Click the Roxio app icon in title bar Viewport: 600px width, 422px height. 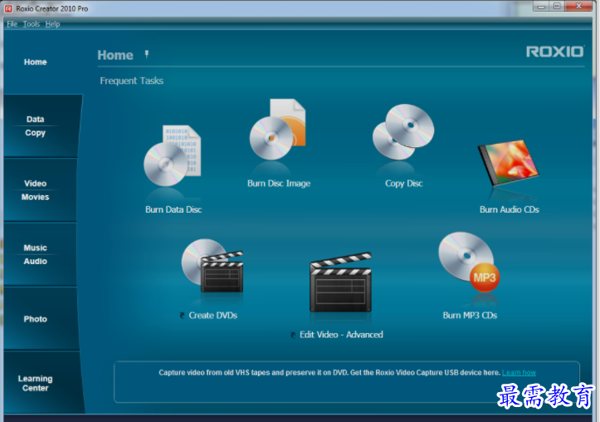point(8,8)
